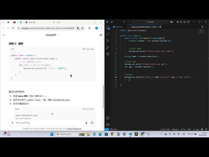Viewport: 209px width, 157px height.
Task: View site information icon in address bar
Action: click(19, 28)
